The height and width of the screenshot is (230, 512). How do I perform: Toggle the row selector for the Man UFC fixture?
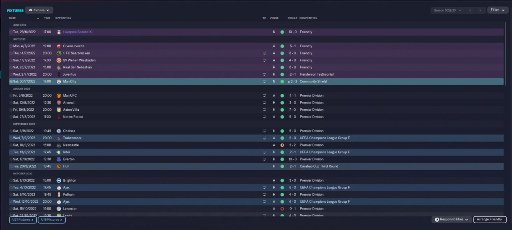pos(11,96)
